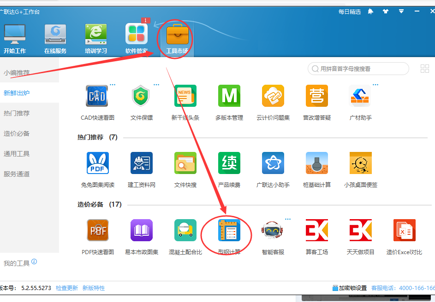Click the notification bell icon
Viewport: 435px width, 302px height.
(370, 12)
